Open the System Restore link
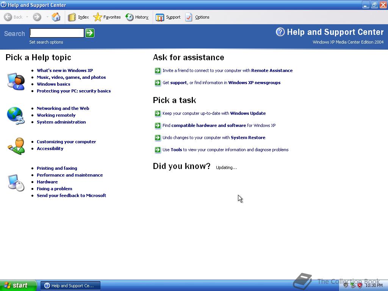 (248, 138)
